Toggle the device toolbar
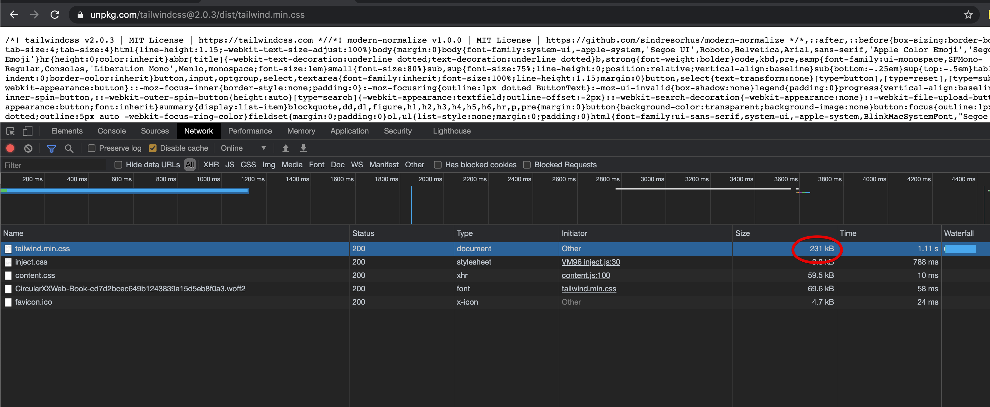This screenshot has width=990, height=407. click(x=27, y=131)
